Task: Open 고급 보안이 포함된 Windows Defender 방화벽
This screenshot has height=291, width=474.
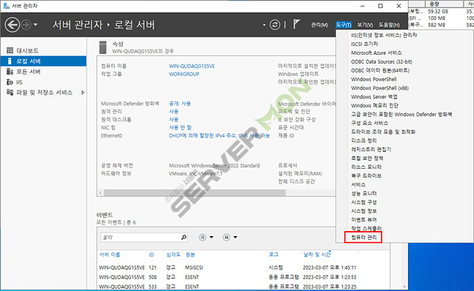Action: pos(401,114)
